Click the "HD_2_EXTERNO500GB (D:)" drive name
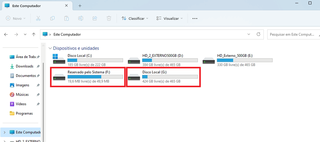 click(163, 55)
